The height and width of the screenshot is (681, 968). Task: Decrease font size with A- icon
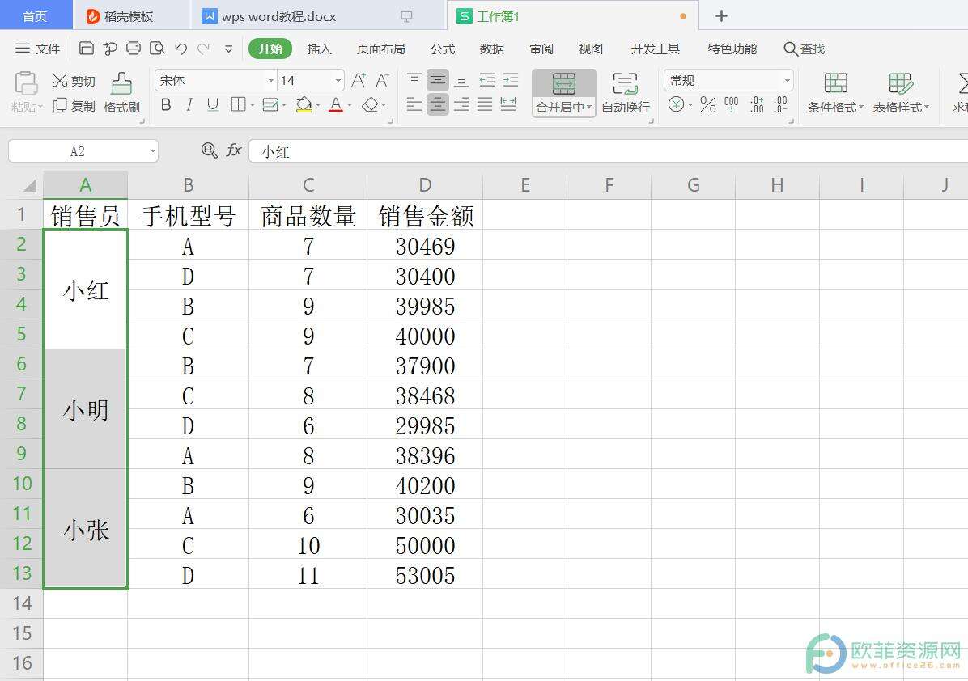coord(383,80)
